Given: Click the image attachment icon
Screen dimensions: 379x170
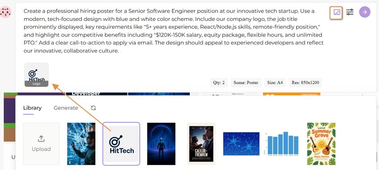Looking at the screenshot, I should coord(336,12).
